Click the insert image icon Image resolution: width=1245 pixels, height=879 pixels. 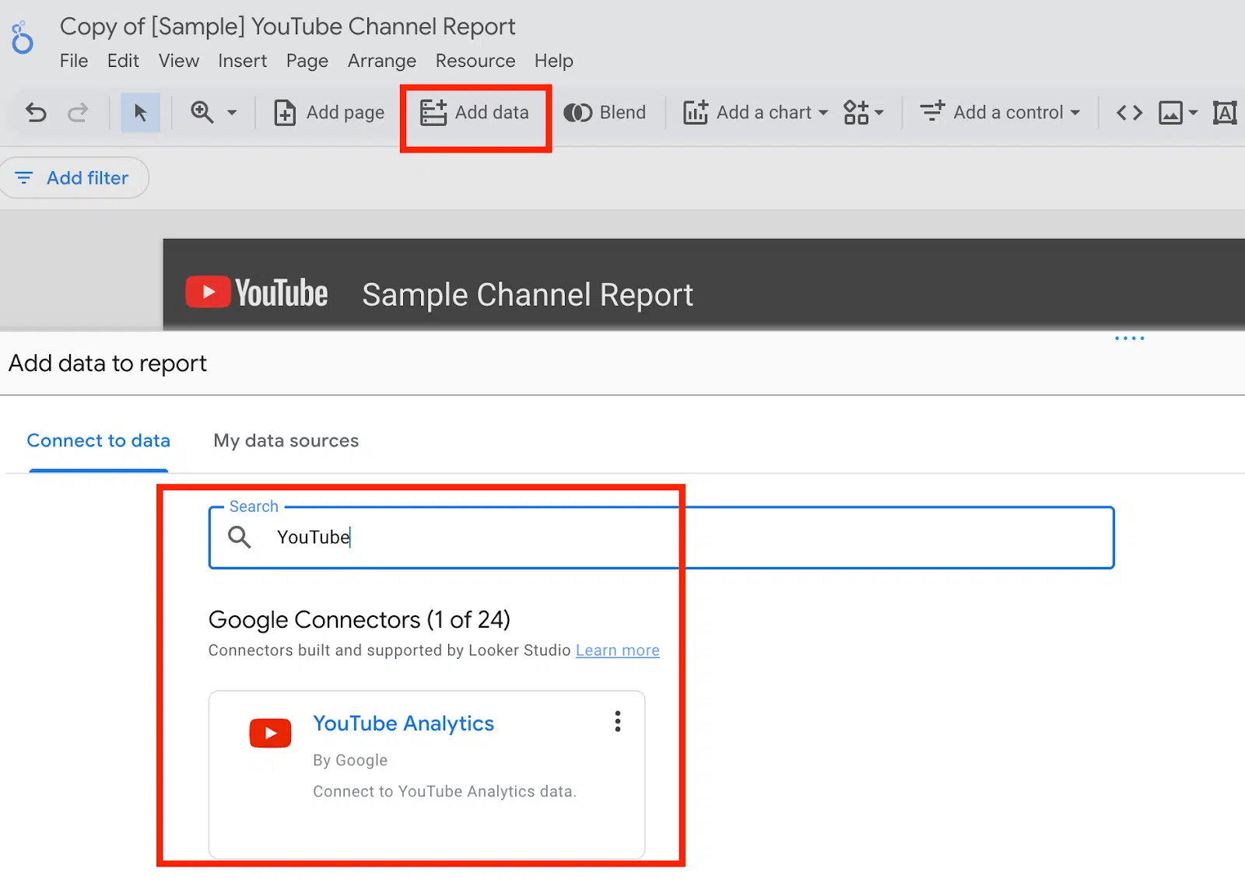pos(1170,113)
